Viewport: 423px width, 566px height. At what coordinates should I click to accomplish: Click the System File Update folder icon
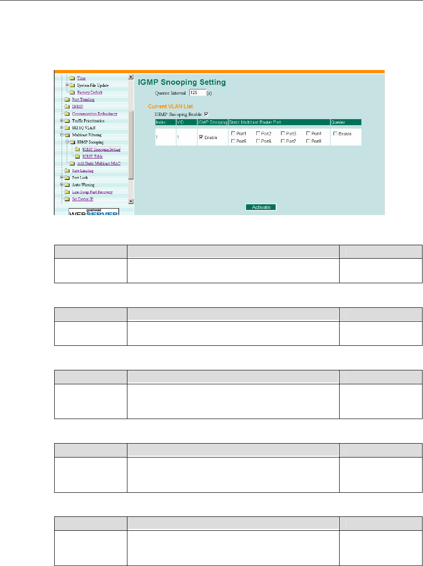pyautogui.click(x=72, y=85)
